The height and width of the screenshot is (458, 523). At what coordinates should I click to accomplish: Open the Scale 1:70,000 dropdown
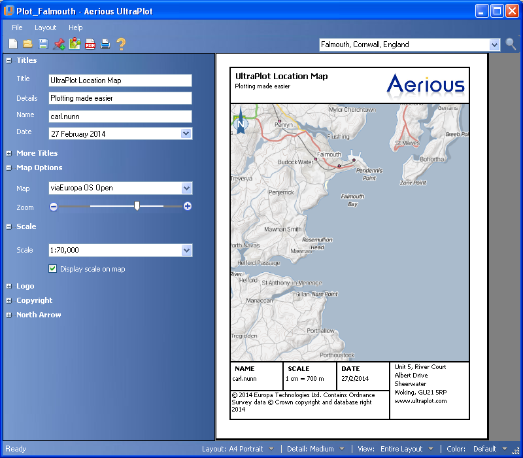click(x=187, y=250)
